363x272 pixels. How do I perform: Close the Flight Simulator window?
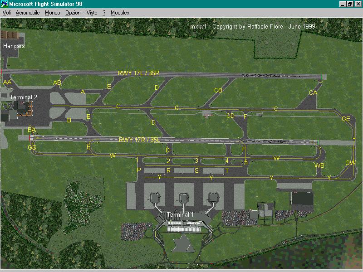[x=358, y=4]
